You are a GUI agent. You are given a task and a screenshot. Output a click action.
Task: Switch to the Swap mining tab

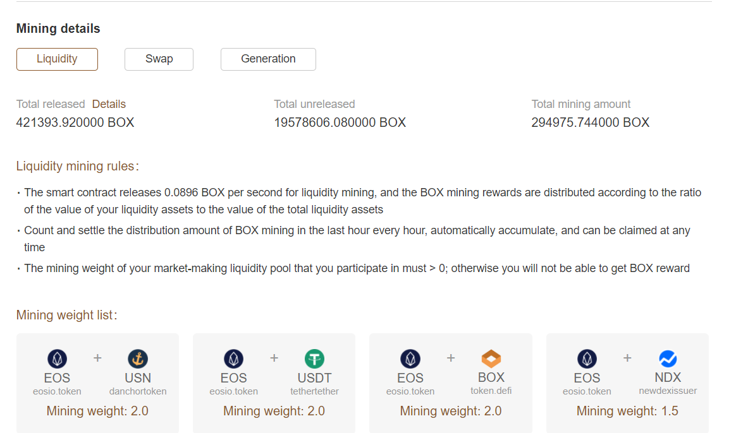click(159, 59)
